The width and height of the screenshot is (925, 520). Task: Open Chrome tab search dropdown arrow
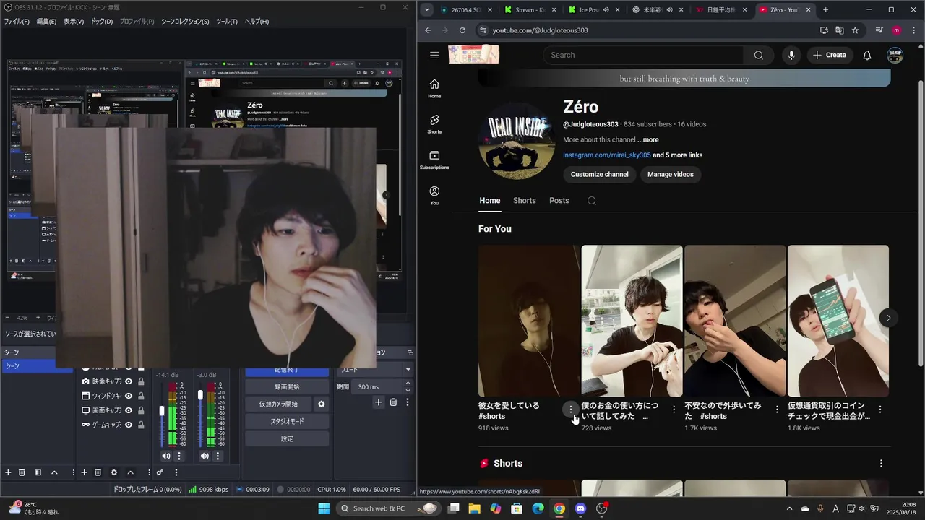(x=427, y=10)
